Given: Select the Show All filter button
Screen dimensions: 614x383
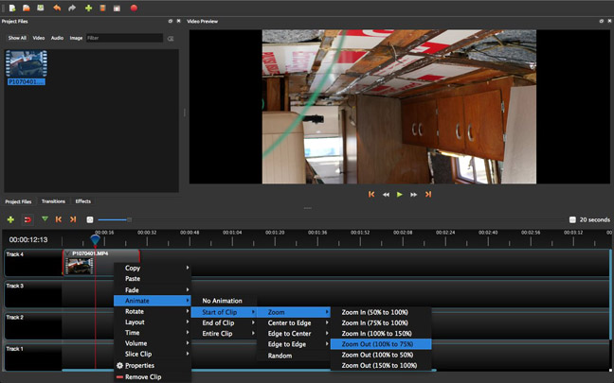Looking at the screenshot, I should 17,38.
